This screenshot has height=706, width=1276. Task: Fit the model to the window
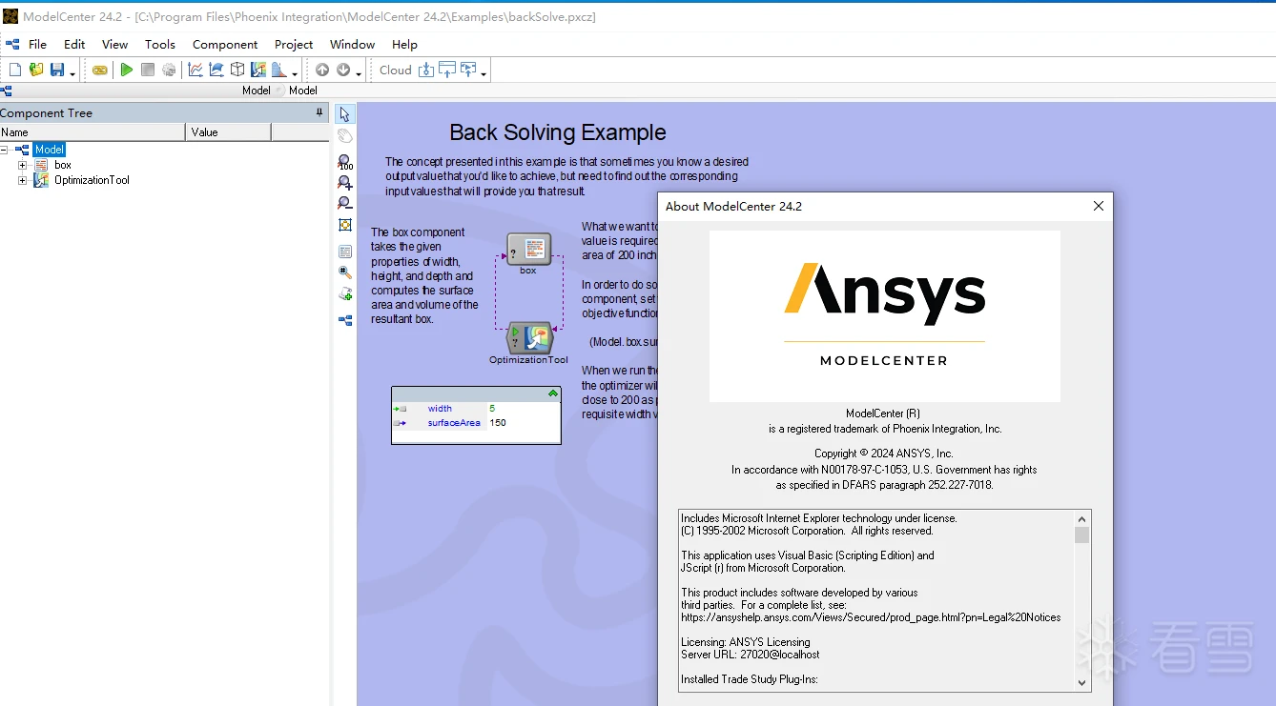click(345, 225)
